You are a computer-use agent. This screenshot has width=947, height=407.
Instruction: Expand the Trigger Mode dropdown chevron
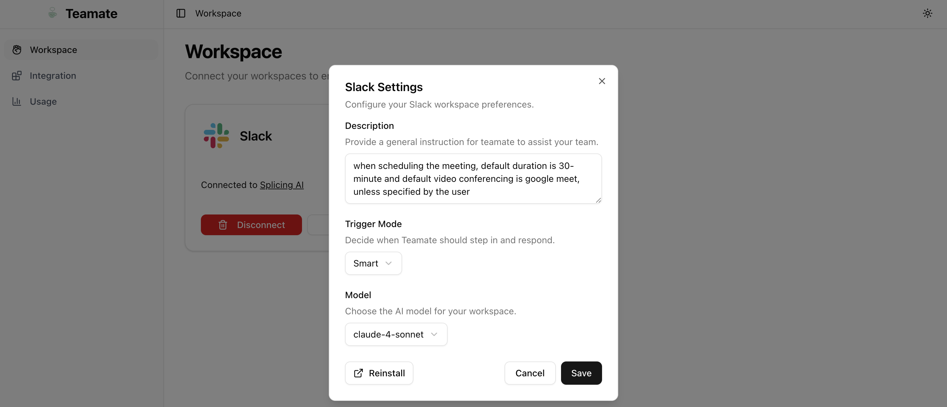pyautogui.click(x=389, y=263)
